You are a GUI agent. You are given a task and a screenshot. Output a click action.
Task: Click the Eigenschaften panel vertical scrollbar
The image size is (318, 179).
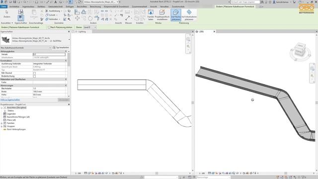coord(69,74)
